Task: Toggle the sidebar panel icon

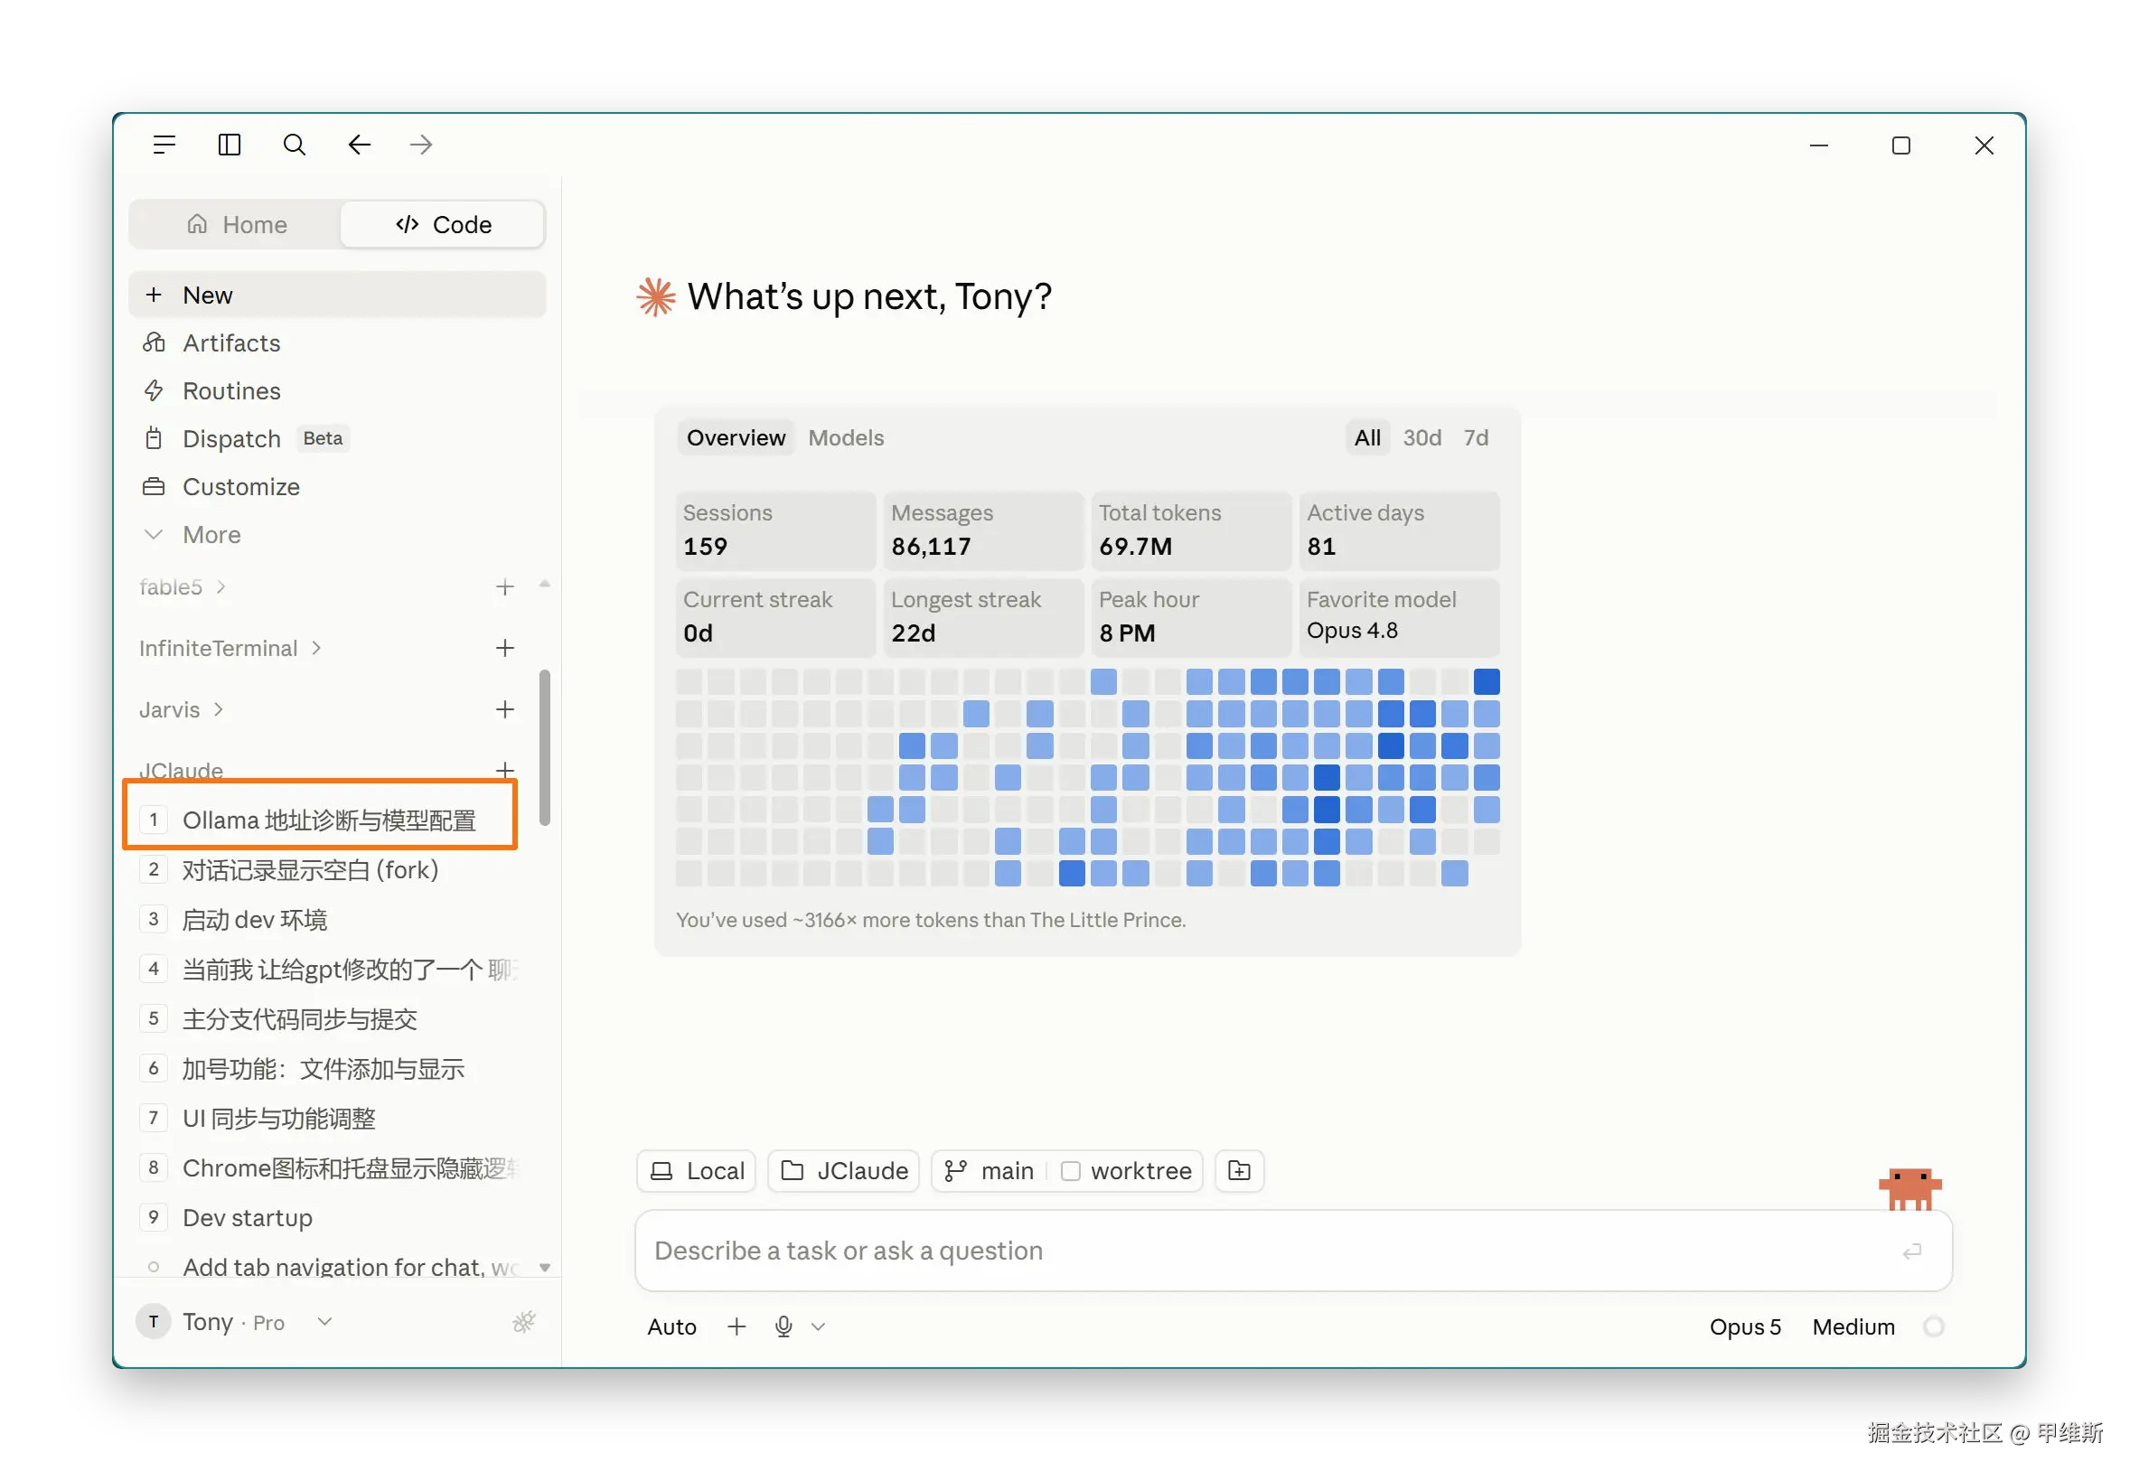Action: click(x=230, y=145)
